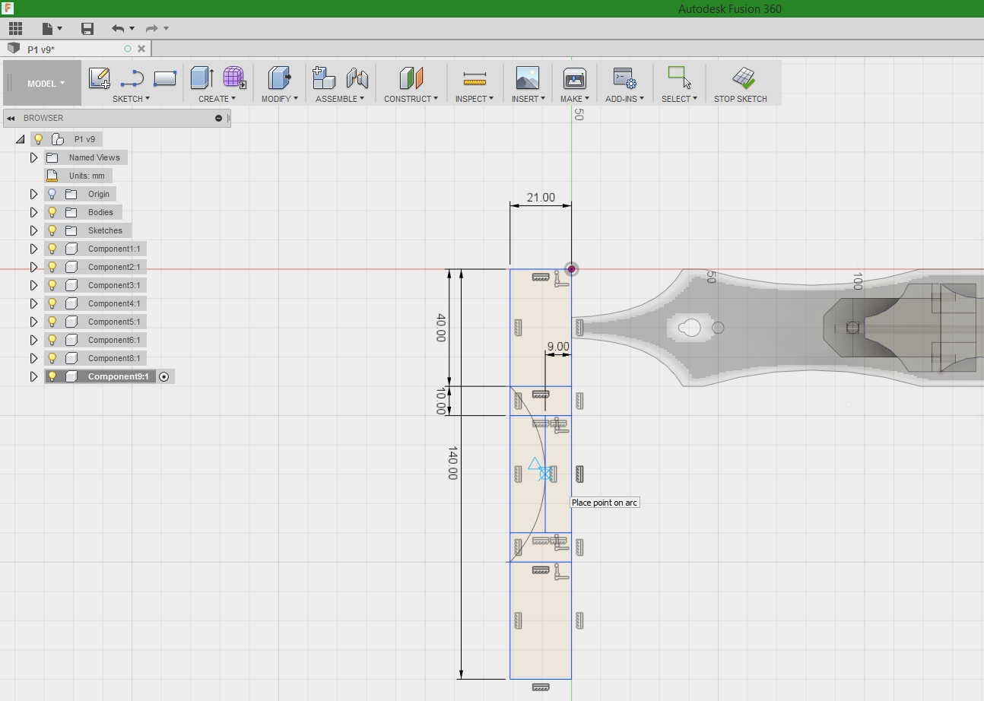Select the Units: mm entry
The image size is (984, 701).
pos(86,176)
